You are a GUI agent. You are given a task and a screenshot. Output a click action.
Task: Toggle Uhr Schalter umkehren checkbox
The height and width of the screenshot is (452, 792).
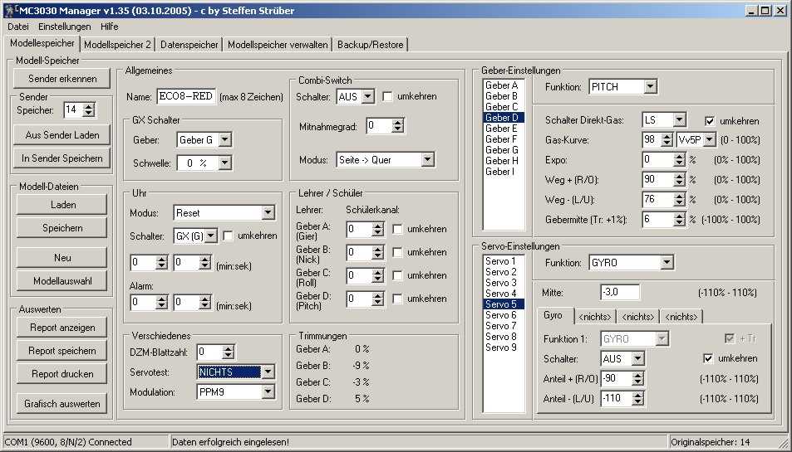pos(228,236)
